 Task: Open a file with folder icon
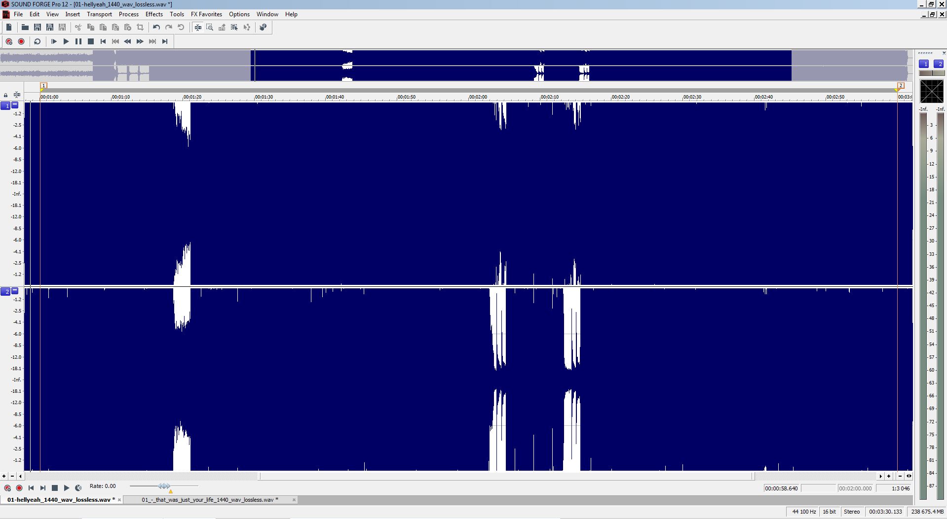[25, 28]
